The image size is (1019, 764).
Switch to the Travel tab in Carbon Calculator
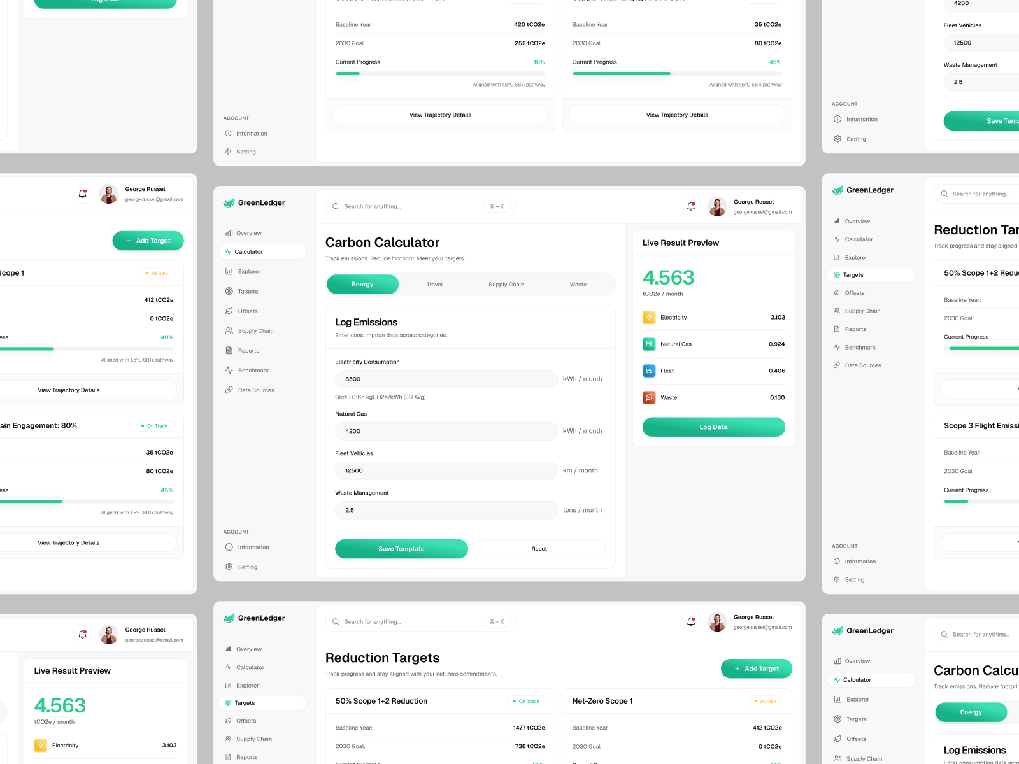pos(434,284)
